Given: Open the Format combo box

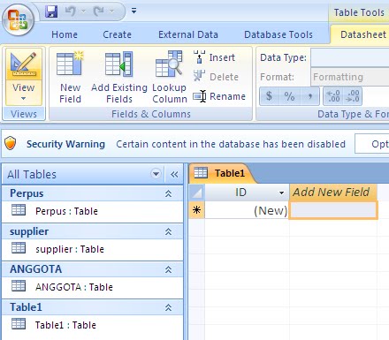Looking at the screenshot, I should (x=350, y=77).
